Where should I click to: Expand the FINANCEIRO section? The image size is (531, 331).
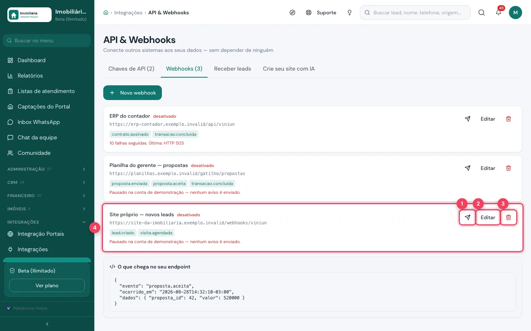coord(47,196)
